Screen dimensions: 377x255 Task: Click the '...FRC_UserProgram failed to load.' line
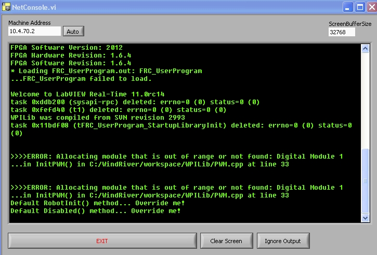[81, 79]
